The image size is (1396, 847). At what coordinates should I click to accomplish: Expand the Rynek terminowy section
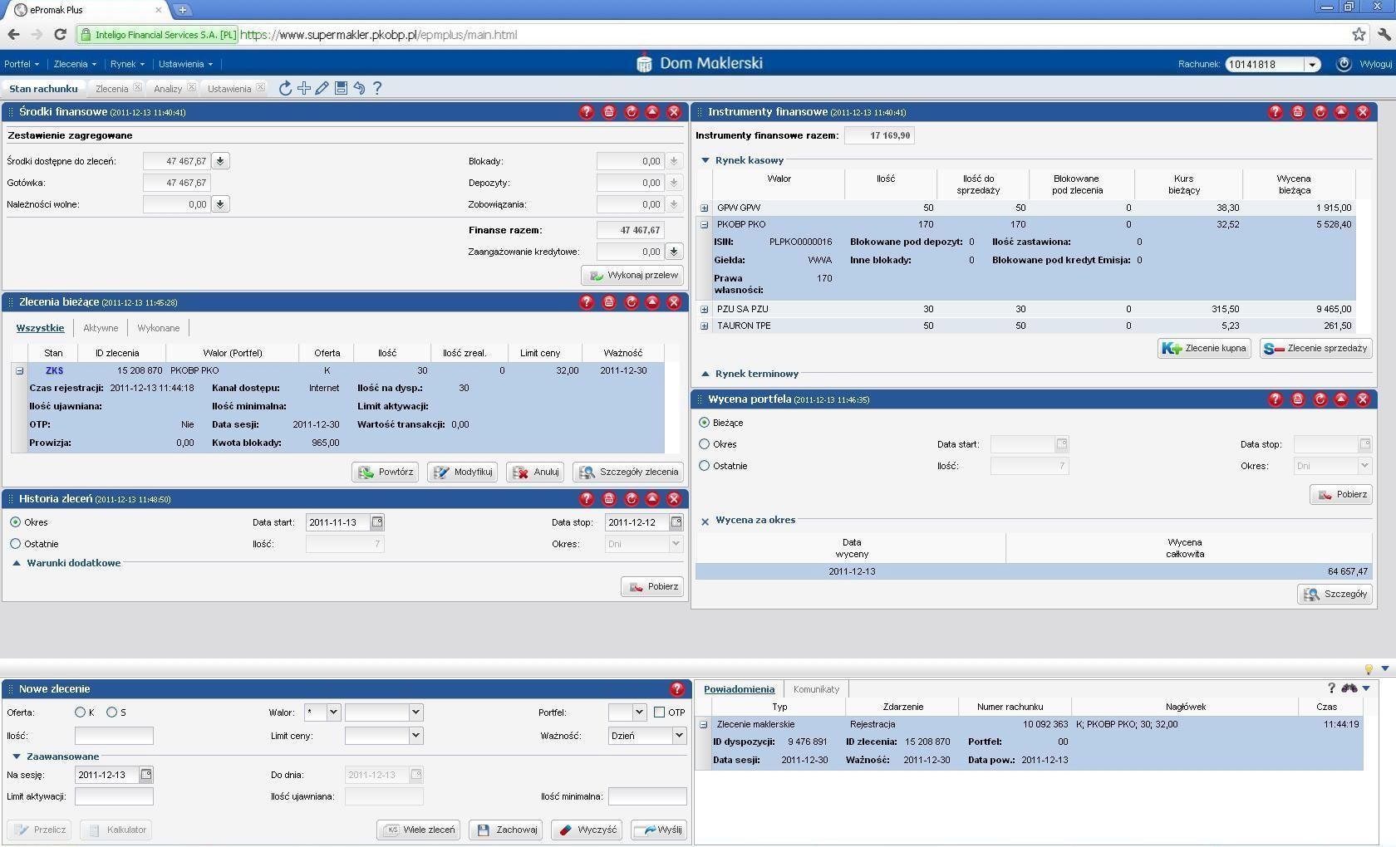click(x=705, y=374)
